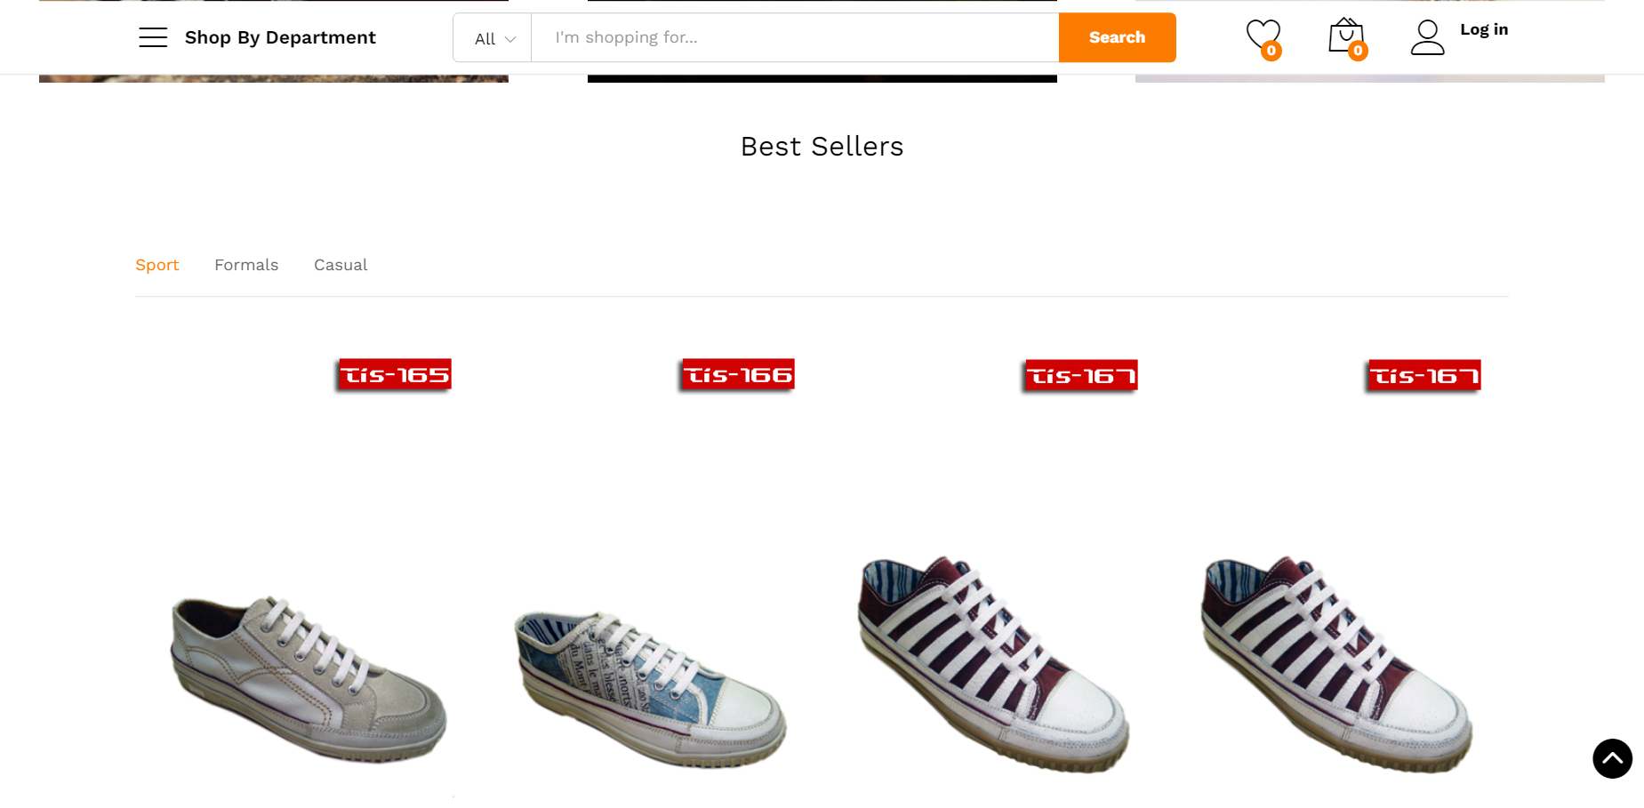This screenshot has width=1644, height=808.
Task: Open the wishlist heart icon
Action: coord(1262,36)
